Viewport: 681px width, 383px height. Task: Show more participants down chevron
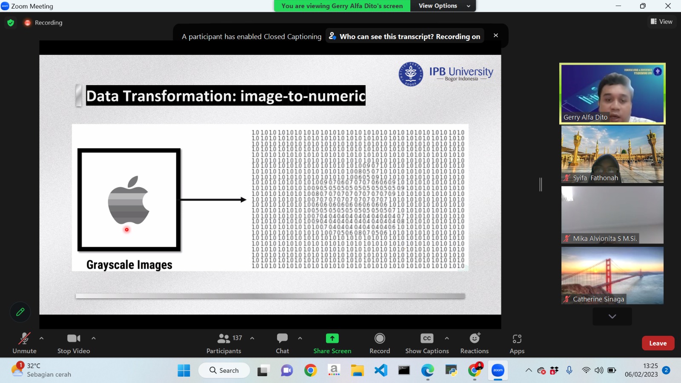click(x=612, y=316)
